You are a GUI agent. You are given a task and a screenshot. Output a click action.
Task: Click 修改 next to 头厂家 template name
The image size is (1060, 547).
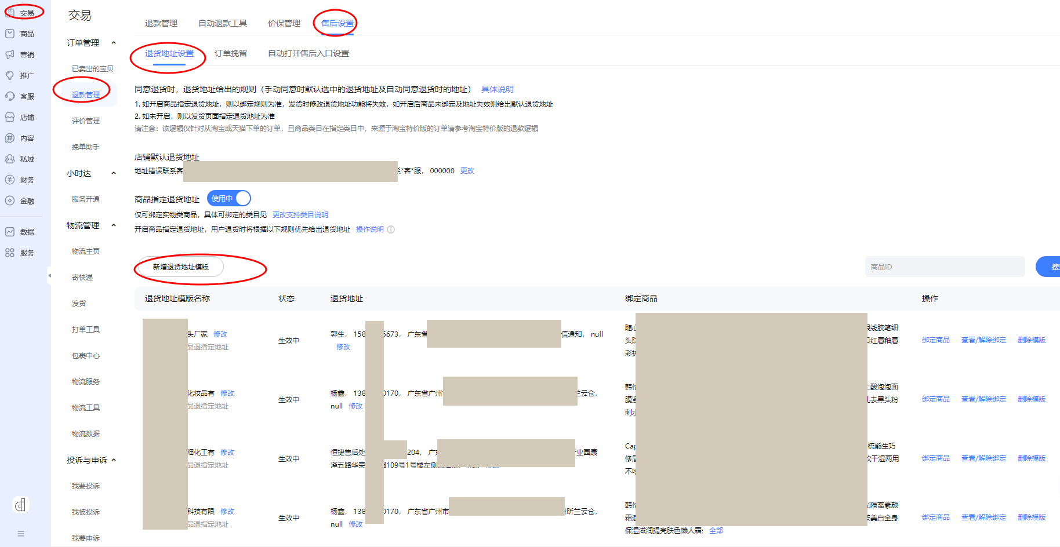pos(220,334)
